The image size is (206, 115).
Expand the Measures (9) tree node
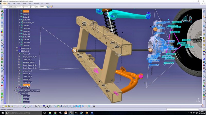click(x=17, y=88)
